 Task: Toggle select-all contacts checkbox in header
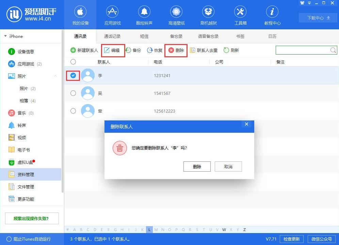coord(73,62)
